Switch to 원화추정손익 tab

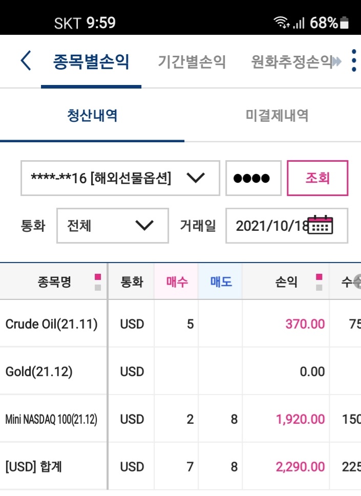[x=291, y=62]
